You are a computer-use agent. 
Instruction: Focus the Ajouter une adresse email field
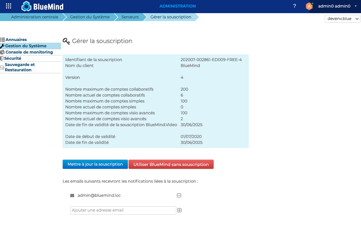click(123, 210)
